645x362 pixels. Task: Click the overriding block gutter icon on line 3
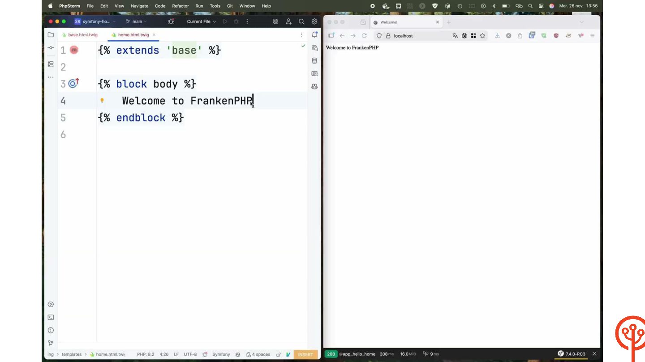pyautogui.click(x=74, y=83)
